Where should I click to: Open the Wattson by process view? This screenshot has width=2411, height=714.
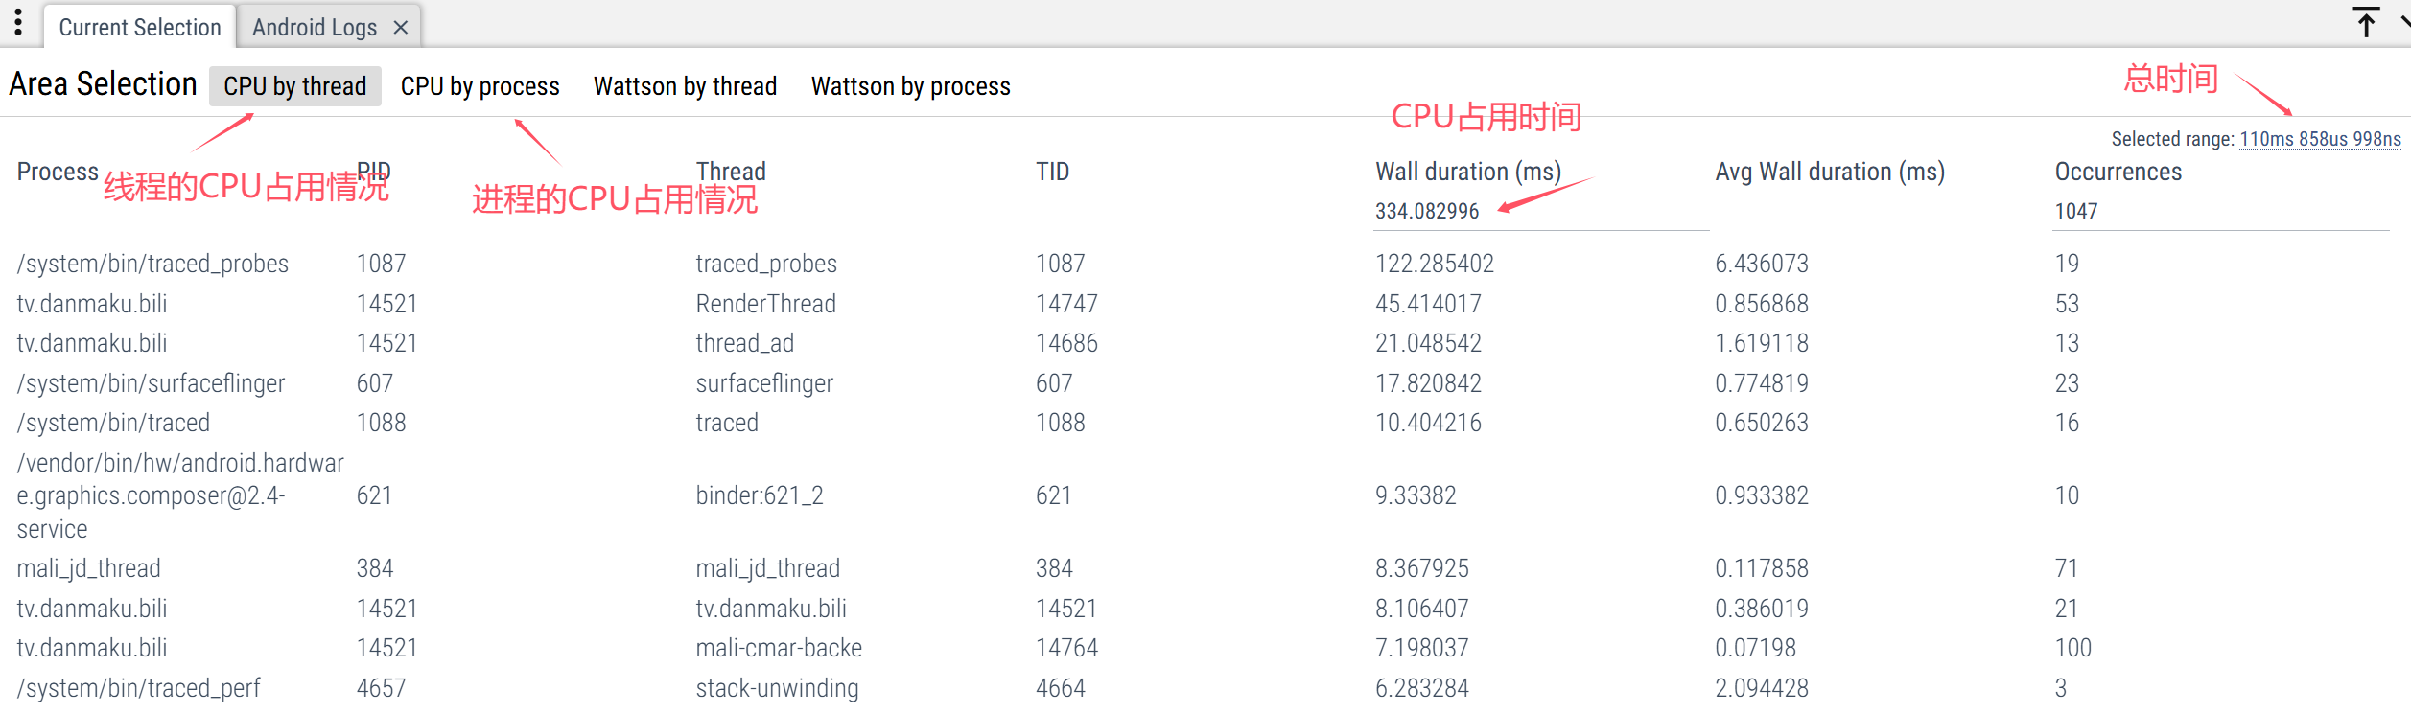910,86
